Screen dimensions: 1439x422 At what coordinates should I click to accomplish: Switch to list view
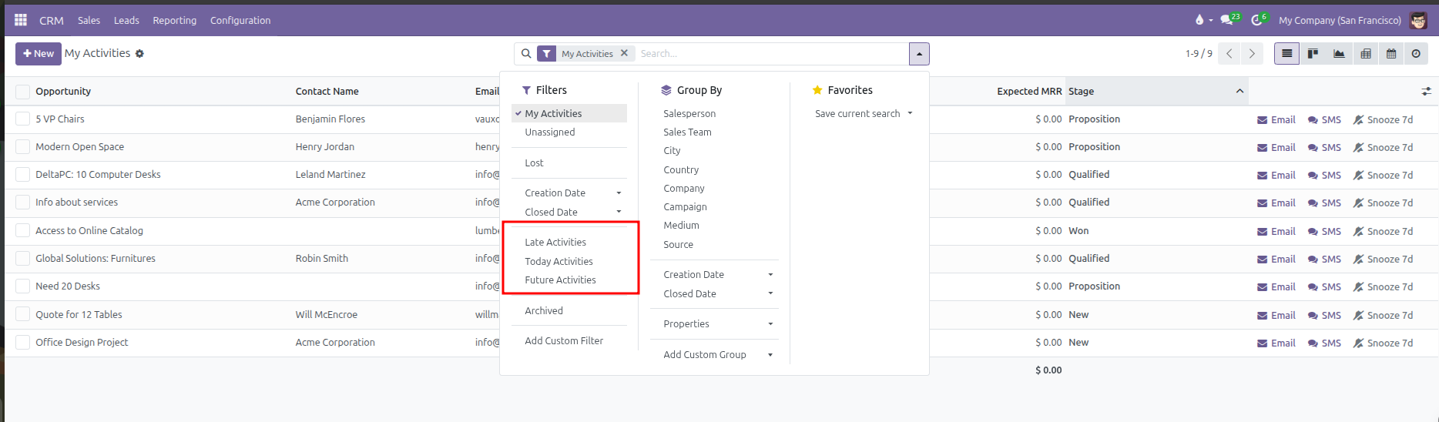point(1286,54)
